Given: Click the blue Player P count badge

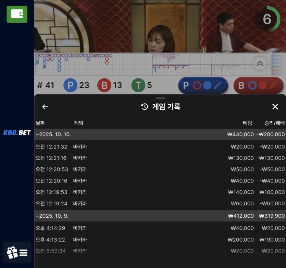Looking at the screenshot, I should tap(70, 85).
